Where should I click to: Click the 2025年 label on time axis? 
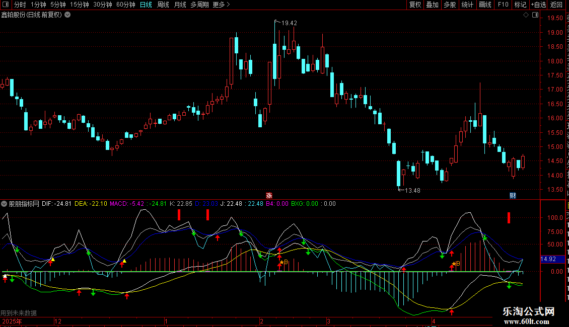pos(12,321)
